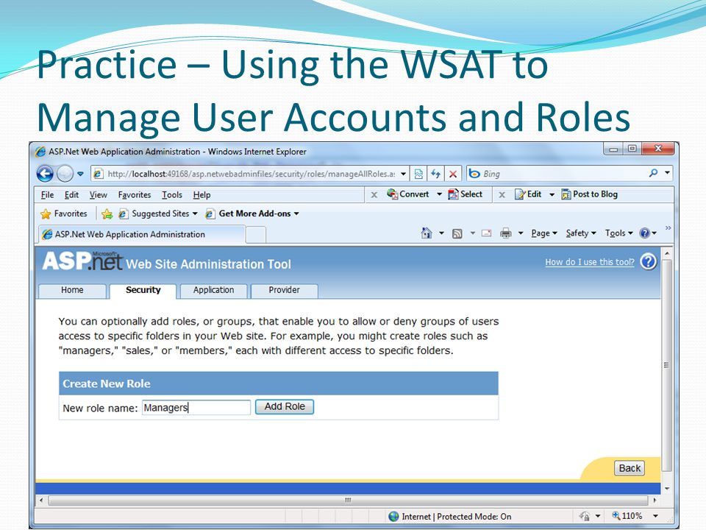Screen dimensions: 706x530
Task: Open the File menu
Action: coord(47,194)
